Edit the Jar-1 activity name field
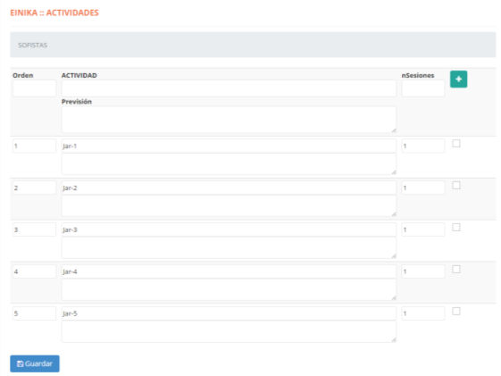This screenshot has width=501, height=376. 229,146
